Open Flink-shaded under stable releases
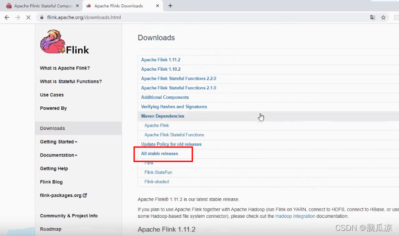This screenshot has width=399, height=236. click(157, 182)
